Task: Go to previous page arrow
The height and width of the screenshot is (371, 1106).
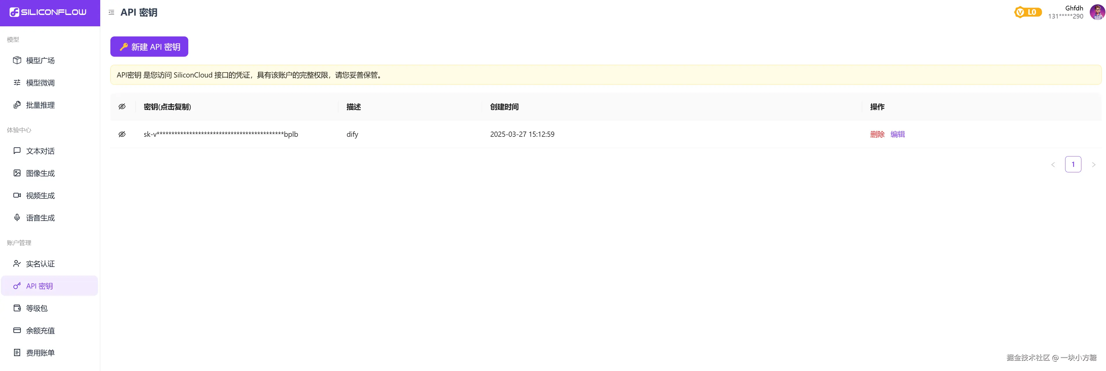Action: pyautogui.click(x=1053, y=165)
